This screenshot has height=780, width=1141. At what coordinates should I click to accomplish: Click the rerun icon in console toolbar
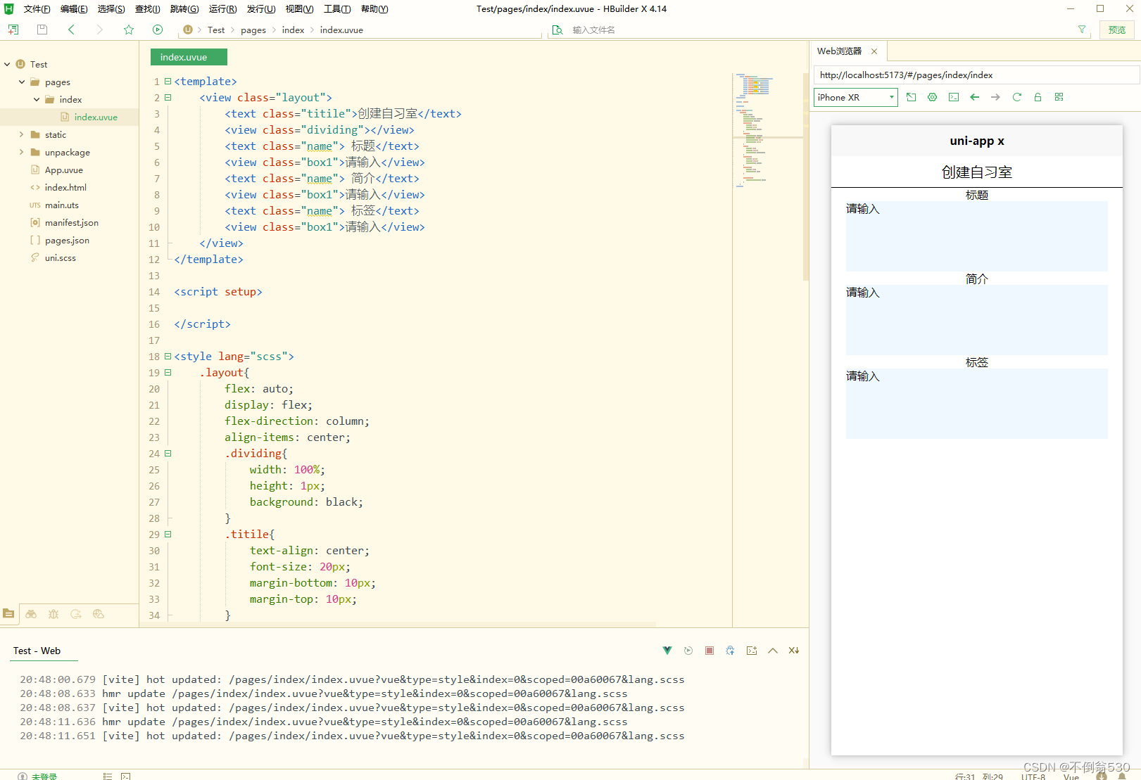[688, 651]
